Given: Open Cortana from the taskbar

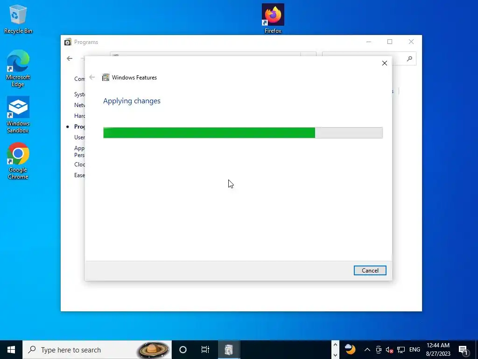Looking at the screenshot, I should click(x=183, y=350).
